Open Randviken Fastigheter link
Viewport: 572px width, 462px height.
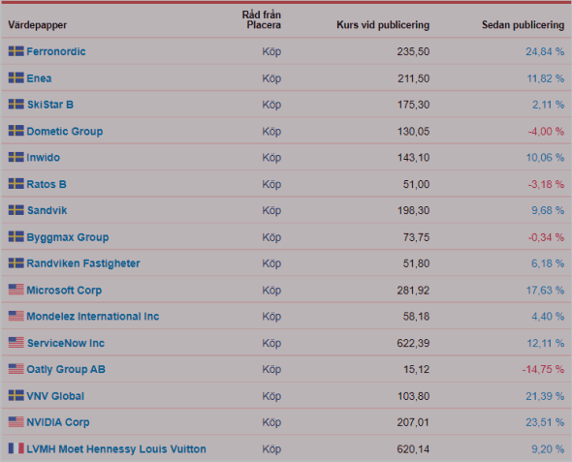point(83,263)
